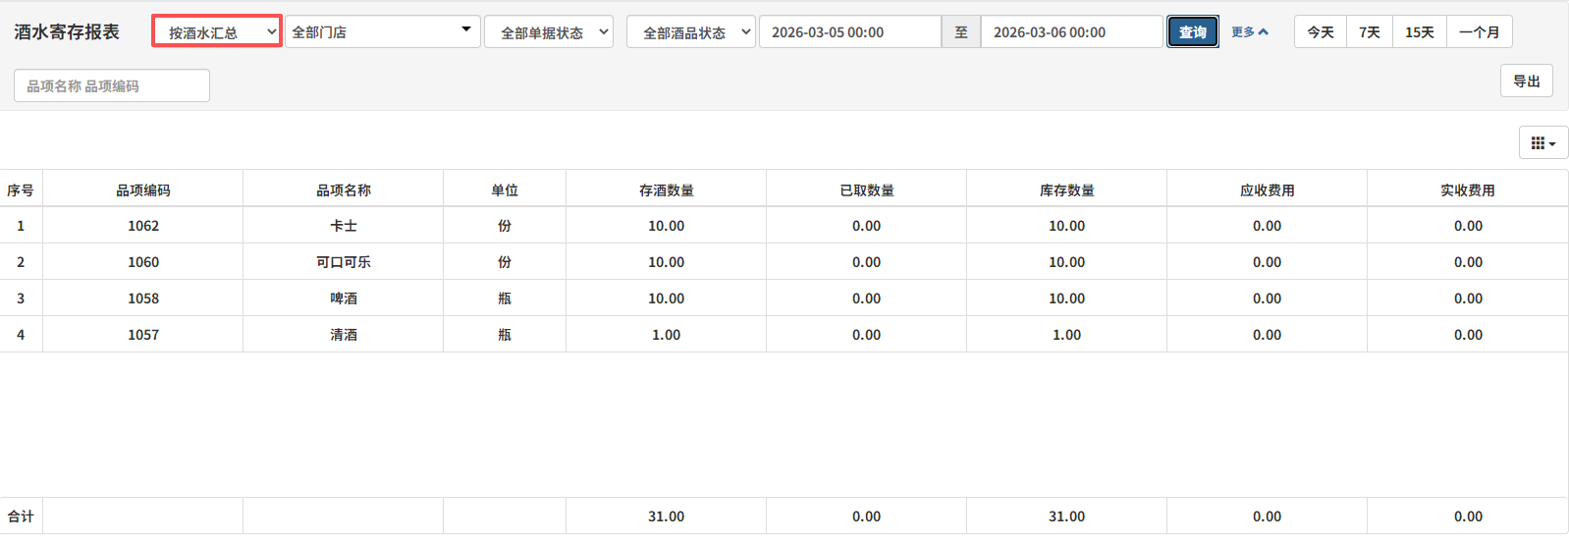This screenshot has height=542, width=1569.
Task: Click the end date field 2026-03-06
Action: (1071, 32)
